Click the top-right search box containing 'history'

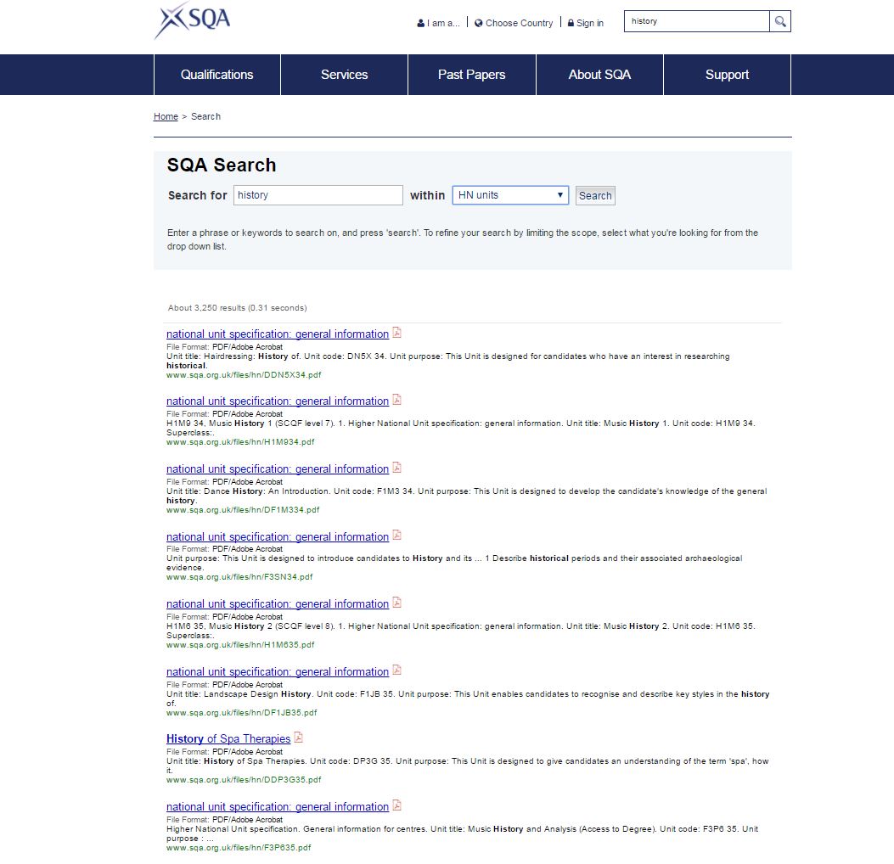pyautogui.click(x=696, y=20)
